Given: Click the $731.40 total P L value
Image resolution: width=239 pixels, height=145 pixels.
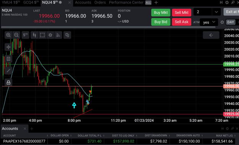Looking at the screenshot, I should (94, 141).
